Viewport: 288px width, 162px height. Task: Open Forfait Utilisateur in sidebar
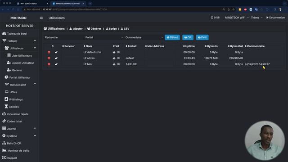pos(18,77)
